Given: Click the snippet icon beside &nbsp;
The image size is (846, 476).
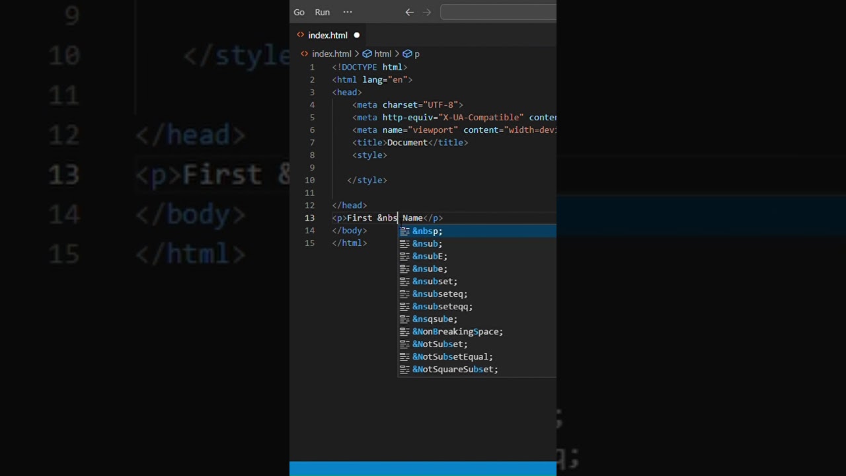Looking at the screenshot, I should pos(404,231).
